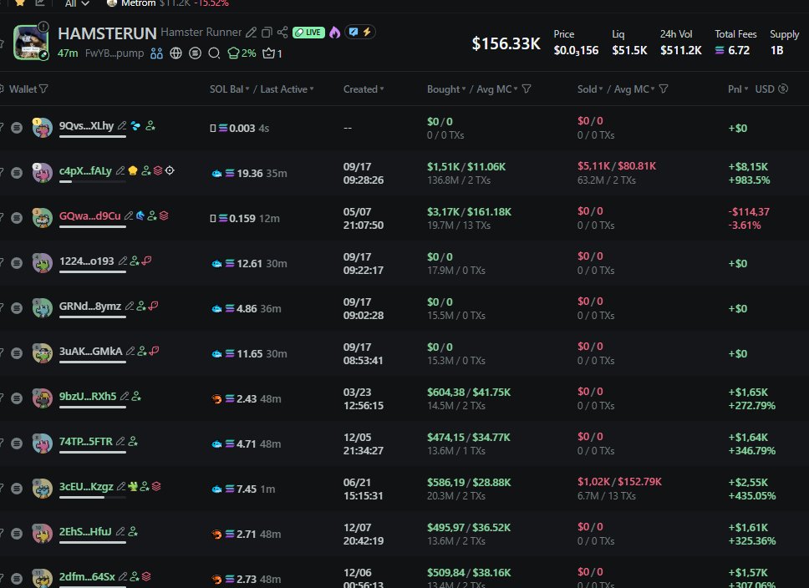The height and width of the screenshot is (588, 809).
Task: Toggle the lightning chat quick-buy pill
Action: 360,32
